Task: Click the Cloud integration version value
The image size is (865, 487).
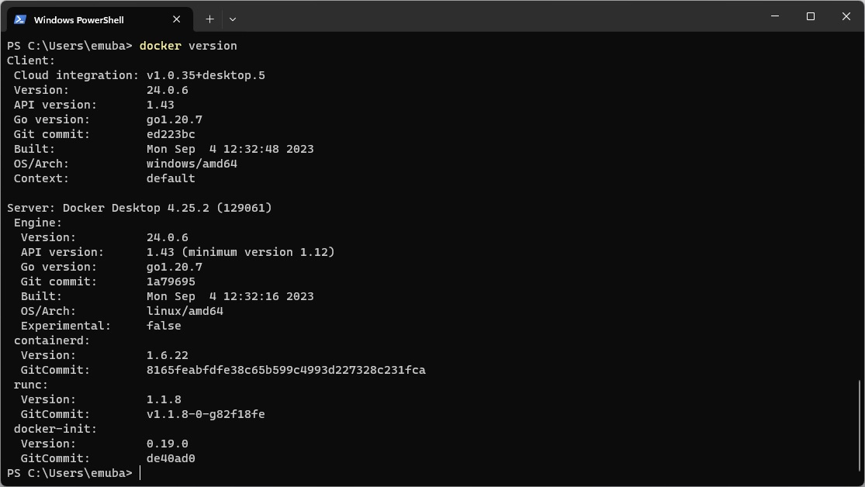Action: (x=206, y=75)
